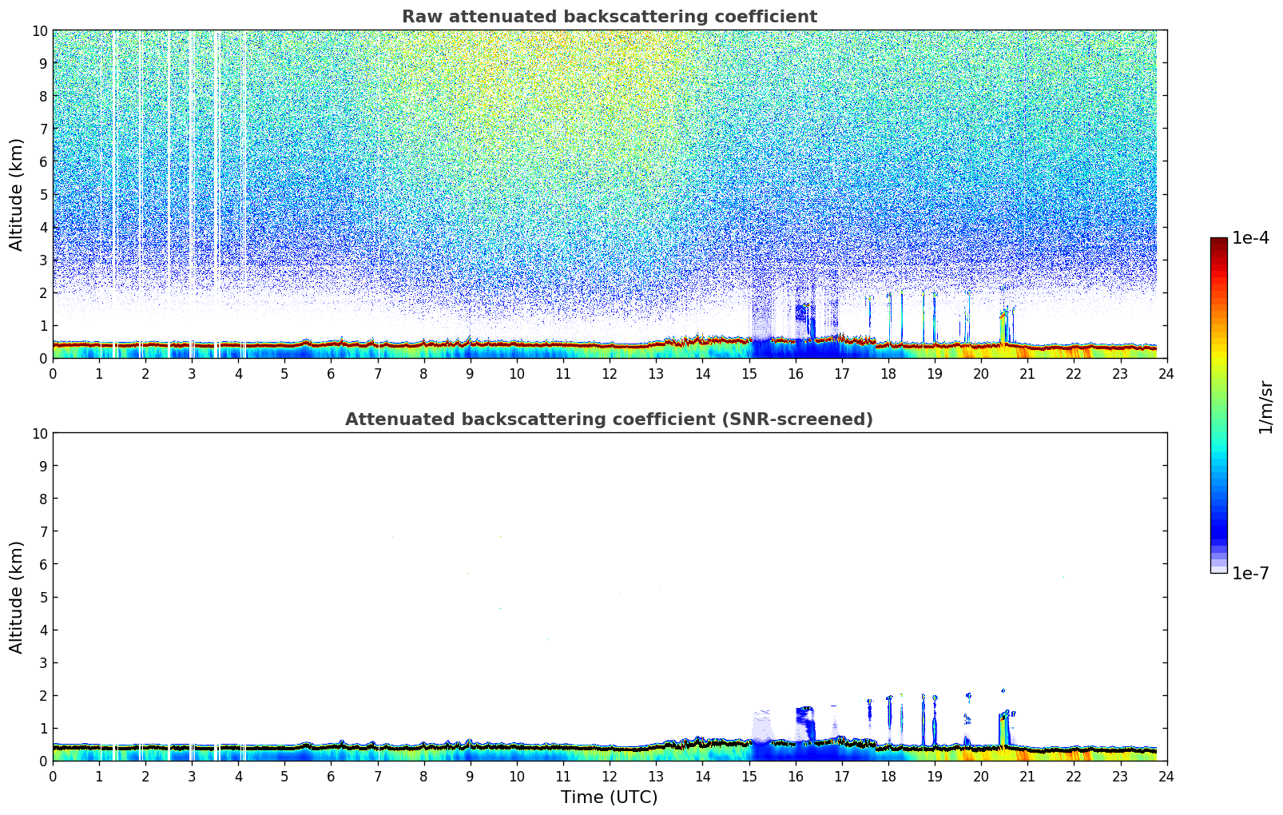Screen dimensions: 1283x815
Task: Click the 'Attenuated backscattering coefficient (SNR-screened)' title
Action: pyautogui.click(x=609, y=419)
